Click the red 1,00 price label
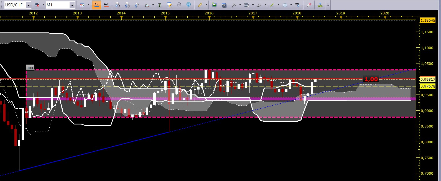Viewport: 441px width, 181px height. [371, 79]
